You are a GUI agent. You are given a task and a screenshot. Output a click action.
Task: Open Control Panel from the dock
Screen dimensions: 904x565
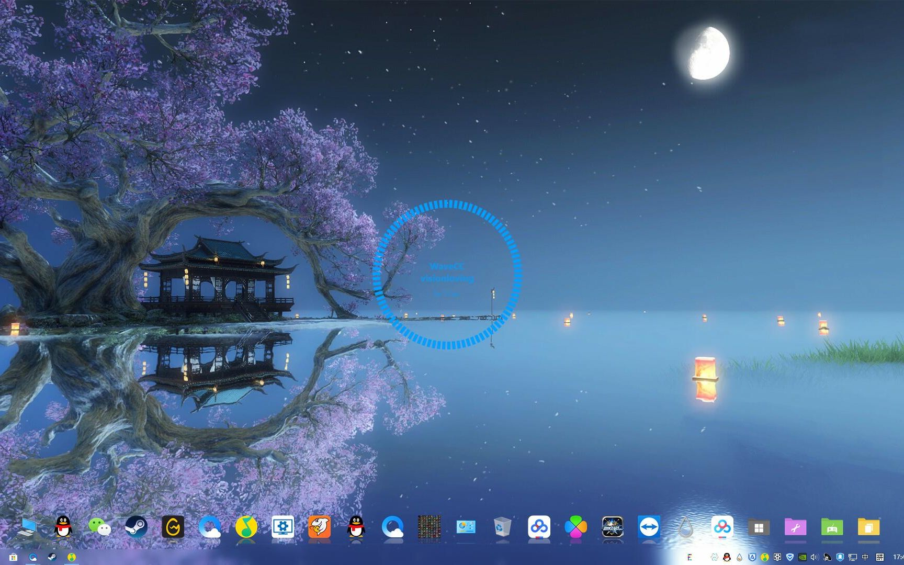point(466,527)
